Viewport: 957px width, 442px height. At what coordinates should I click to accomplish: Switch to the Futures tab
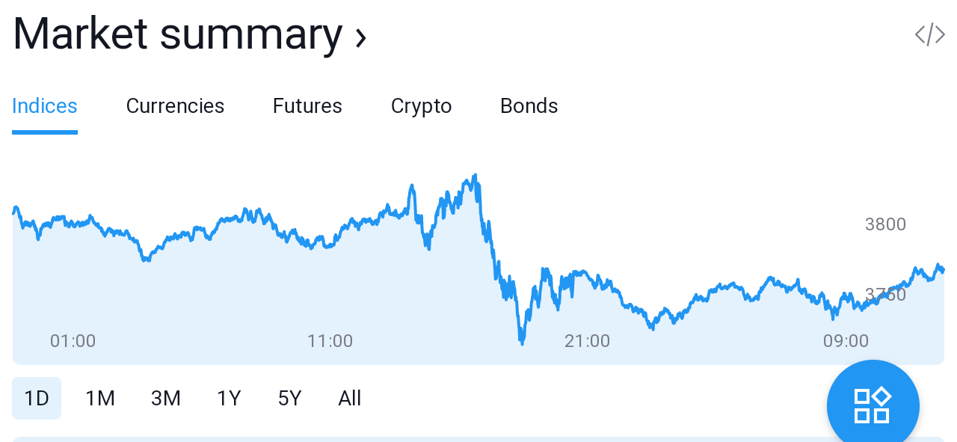[x=307, y=106]
